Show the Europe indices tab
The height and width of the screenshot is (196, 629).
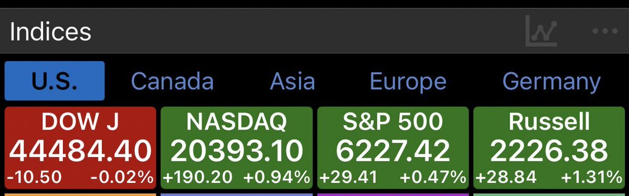pyautogui.click(x=408, y=82)
